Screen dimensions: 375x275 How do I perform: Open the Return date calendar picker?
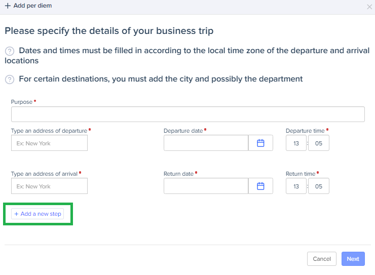pyautogui.click(x=260, y=186)
